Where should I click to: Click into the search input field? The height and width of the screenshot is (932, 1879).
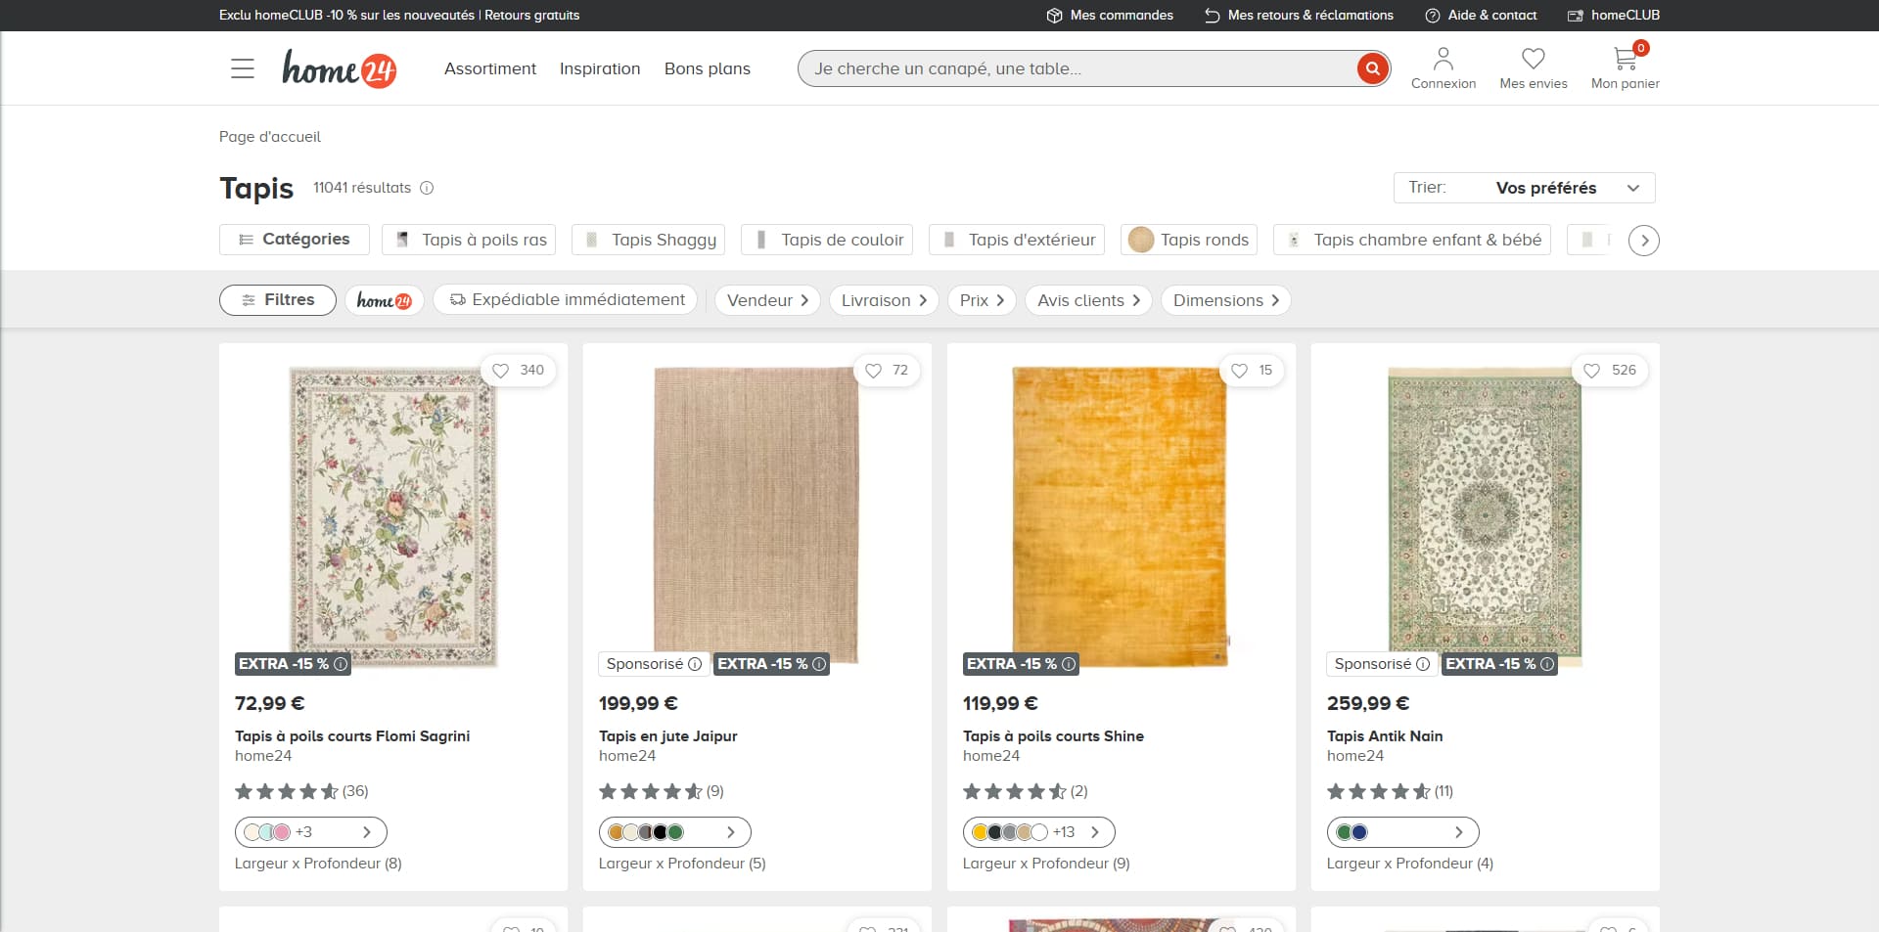(x=1077, y=68)
